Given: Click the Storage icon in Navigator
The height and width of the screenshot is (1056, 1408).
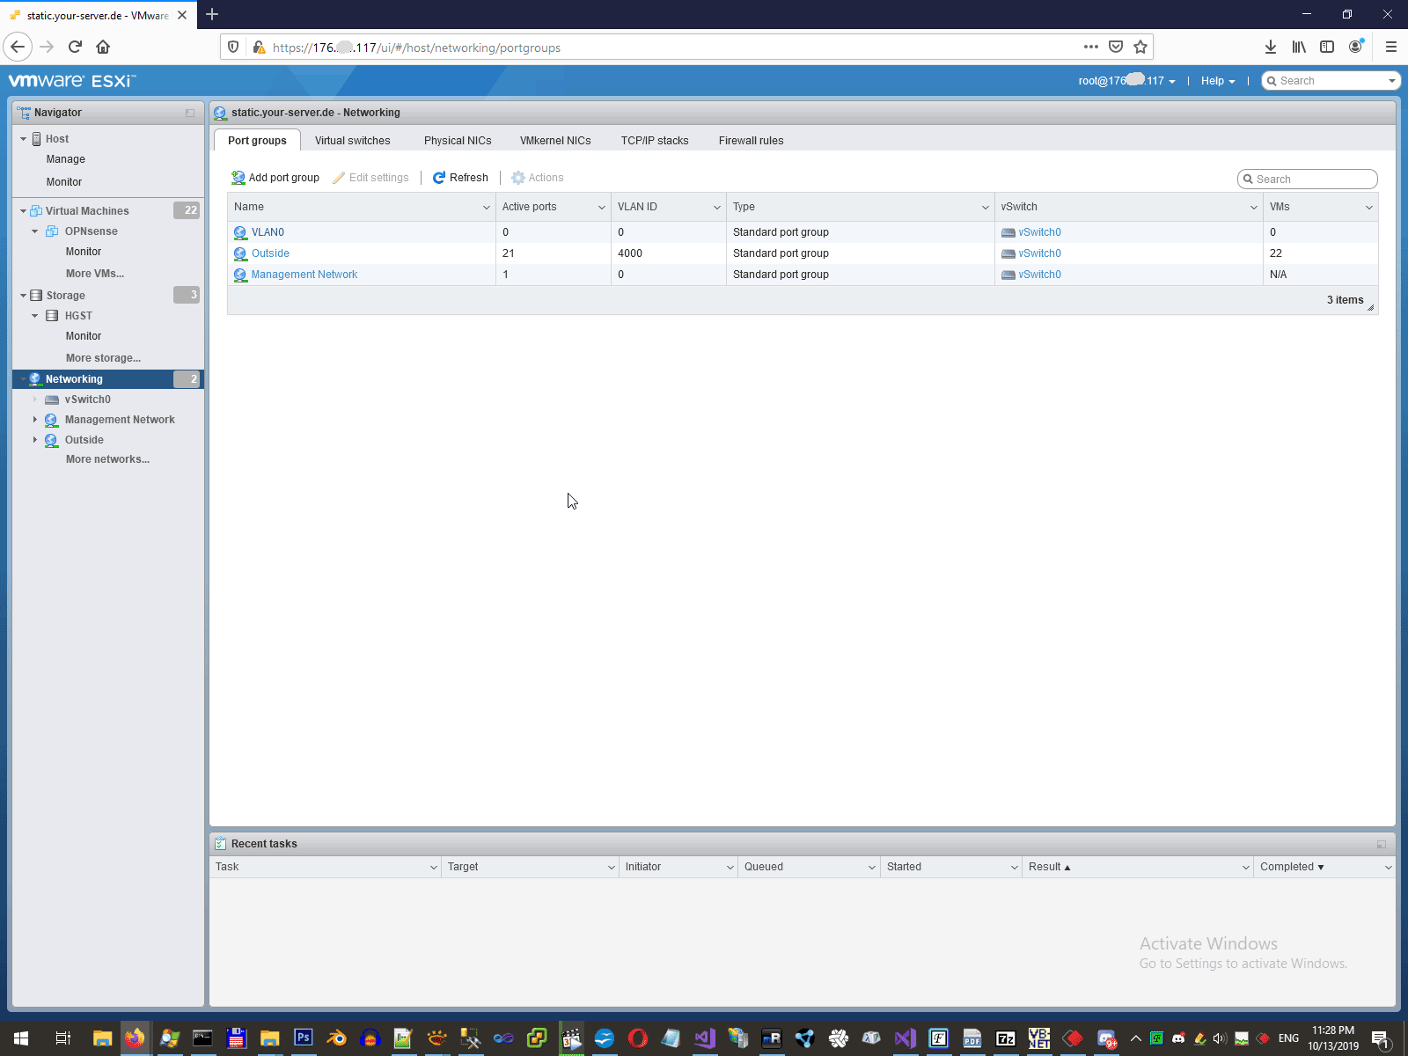Looking at the screenshot, I should coord(36,296).
